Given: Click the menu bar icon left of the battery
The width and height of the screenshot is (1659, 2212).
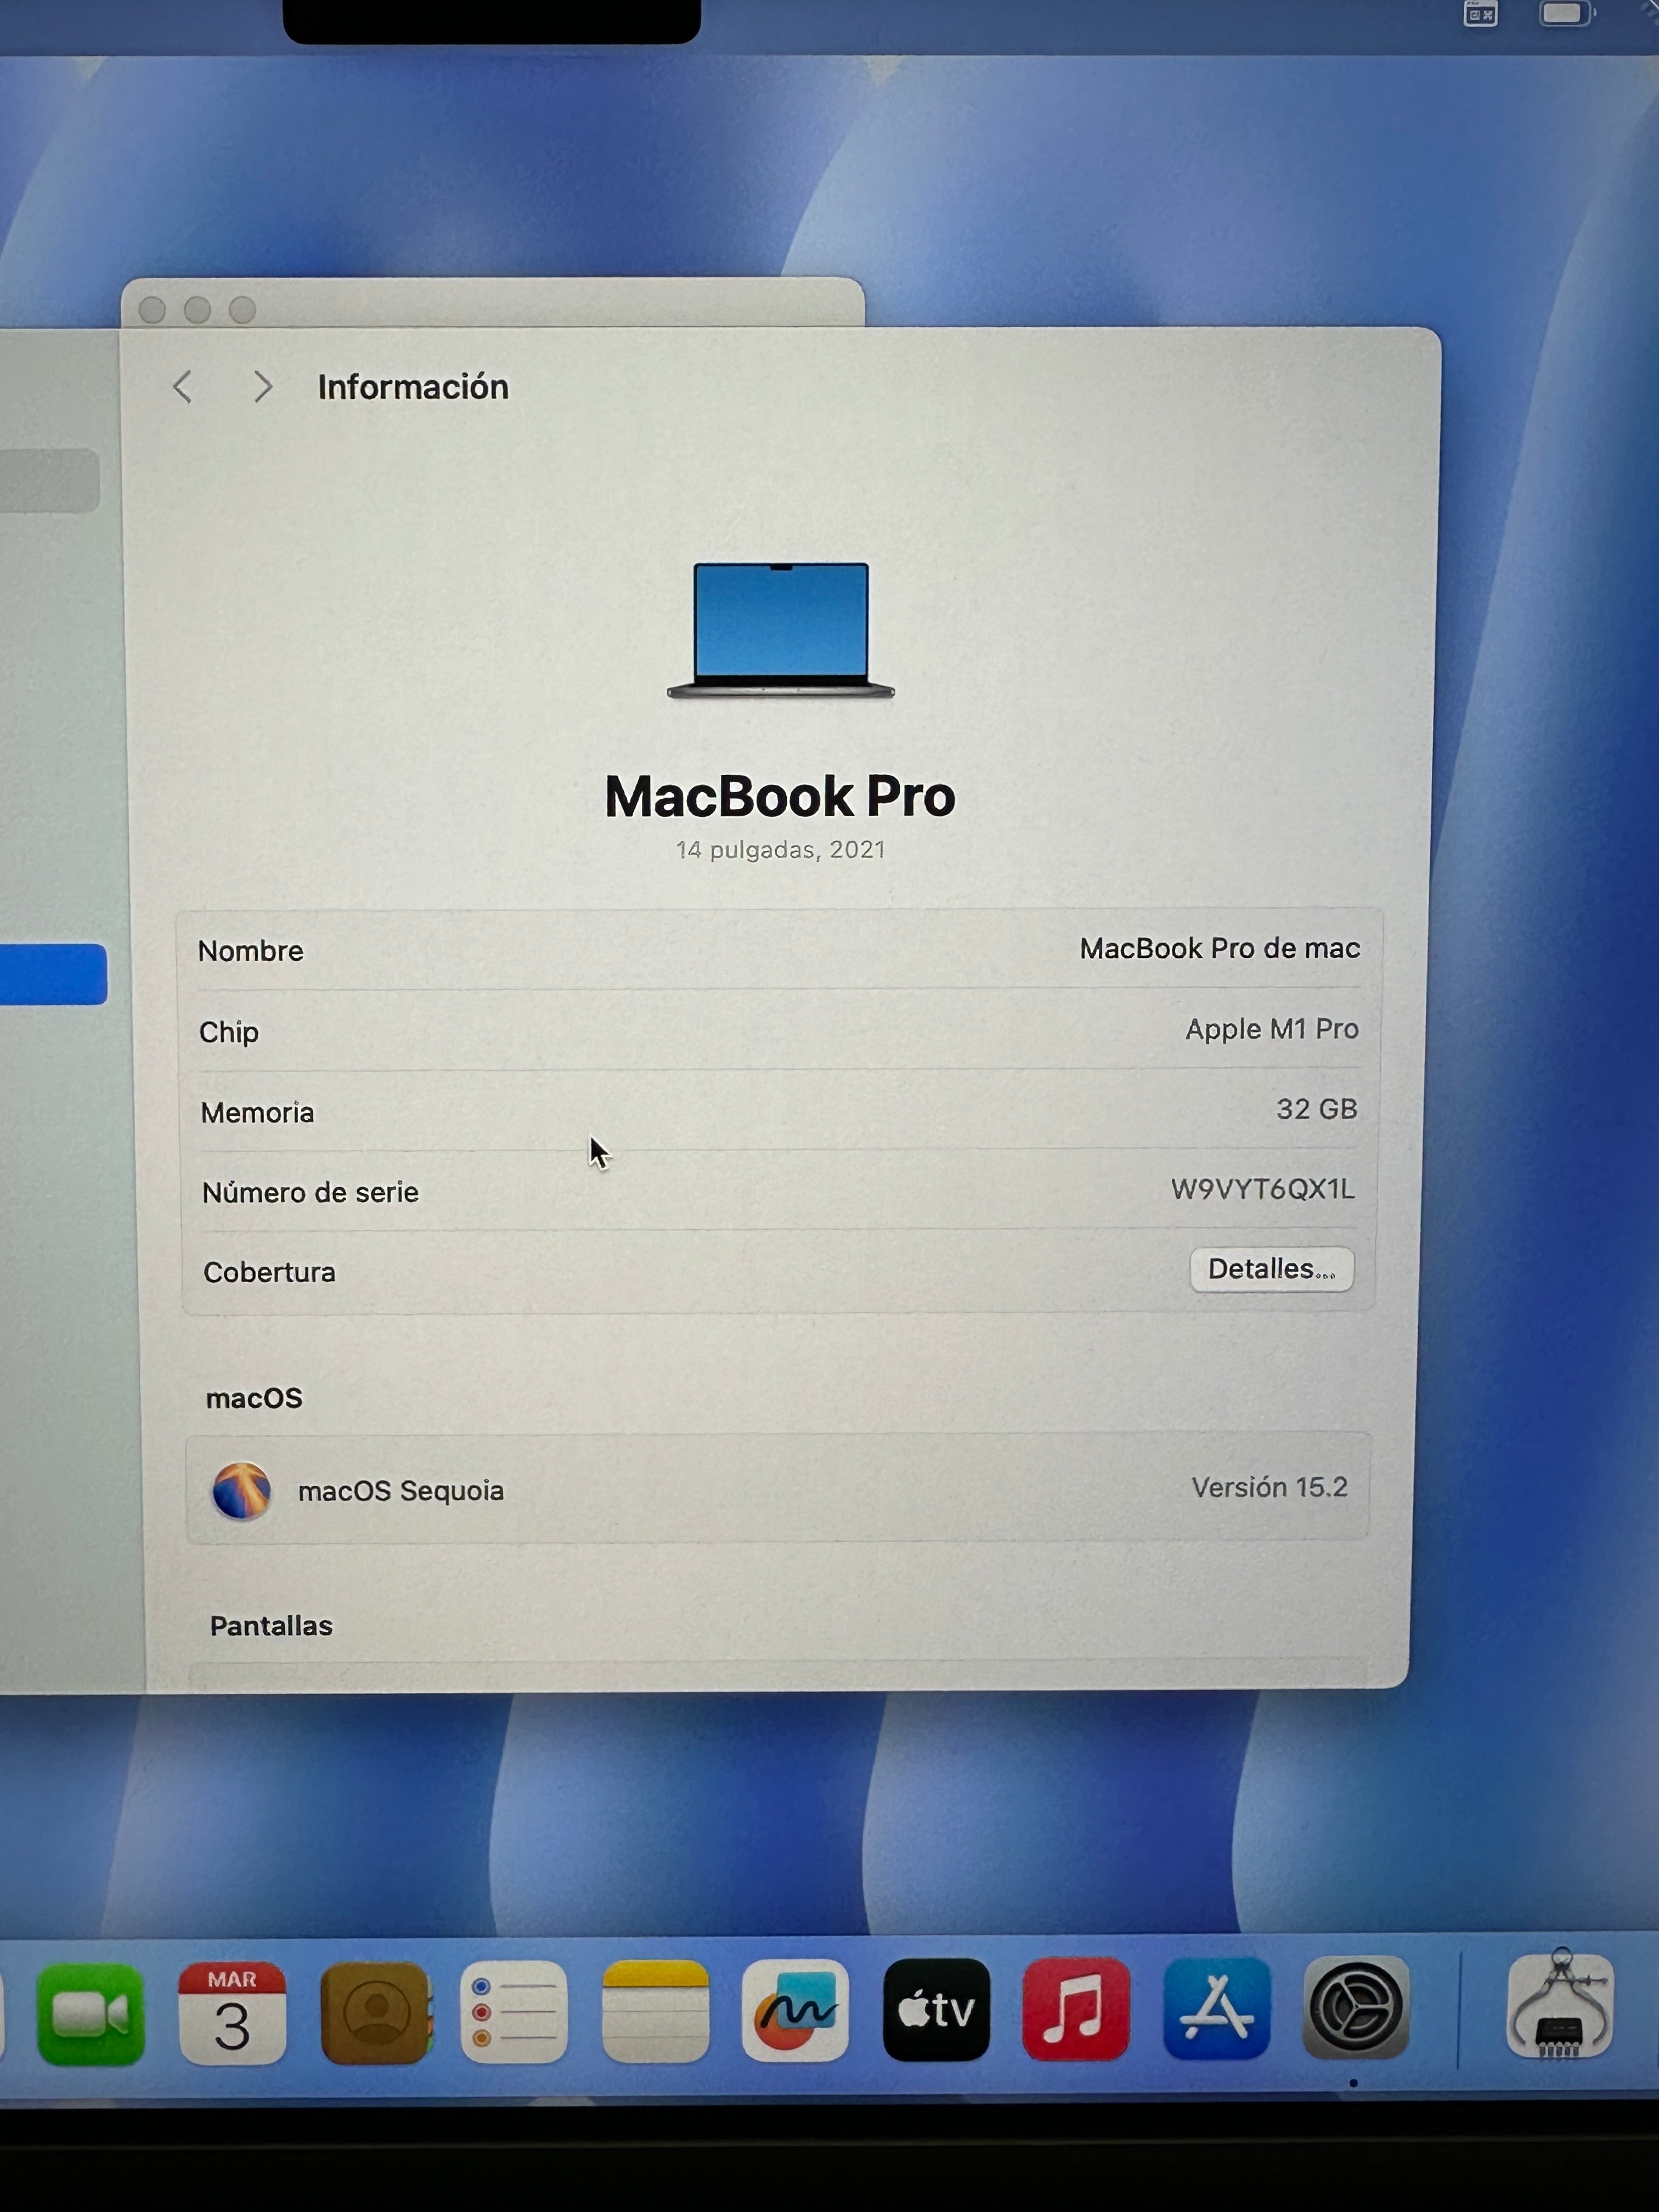Looking at the screenshot, I should [x=1480, y=14].
